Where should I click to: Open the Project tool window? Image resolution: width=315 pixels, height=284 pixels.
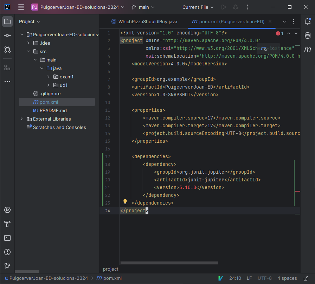[7, 21]
